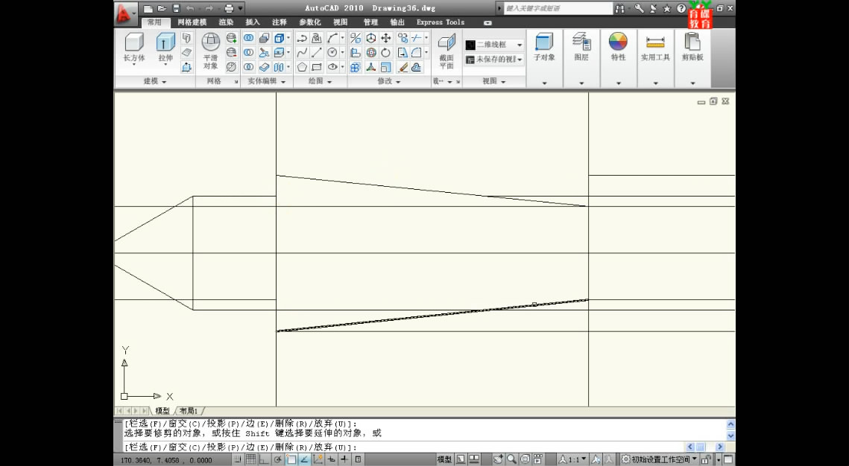Open the AutoCAD application menu button
This screenshot has height=466, width=849.
(x=126, y=14)
